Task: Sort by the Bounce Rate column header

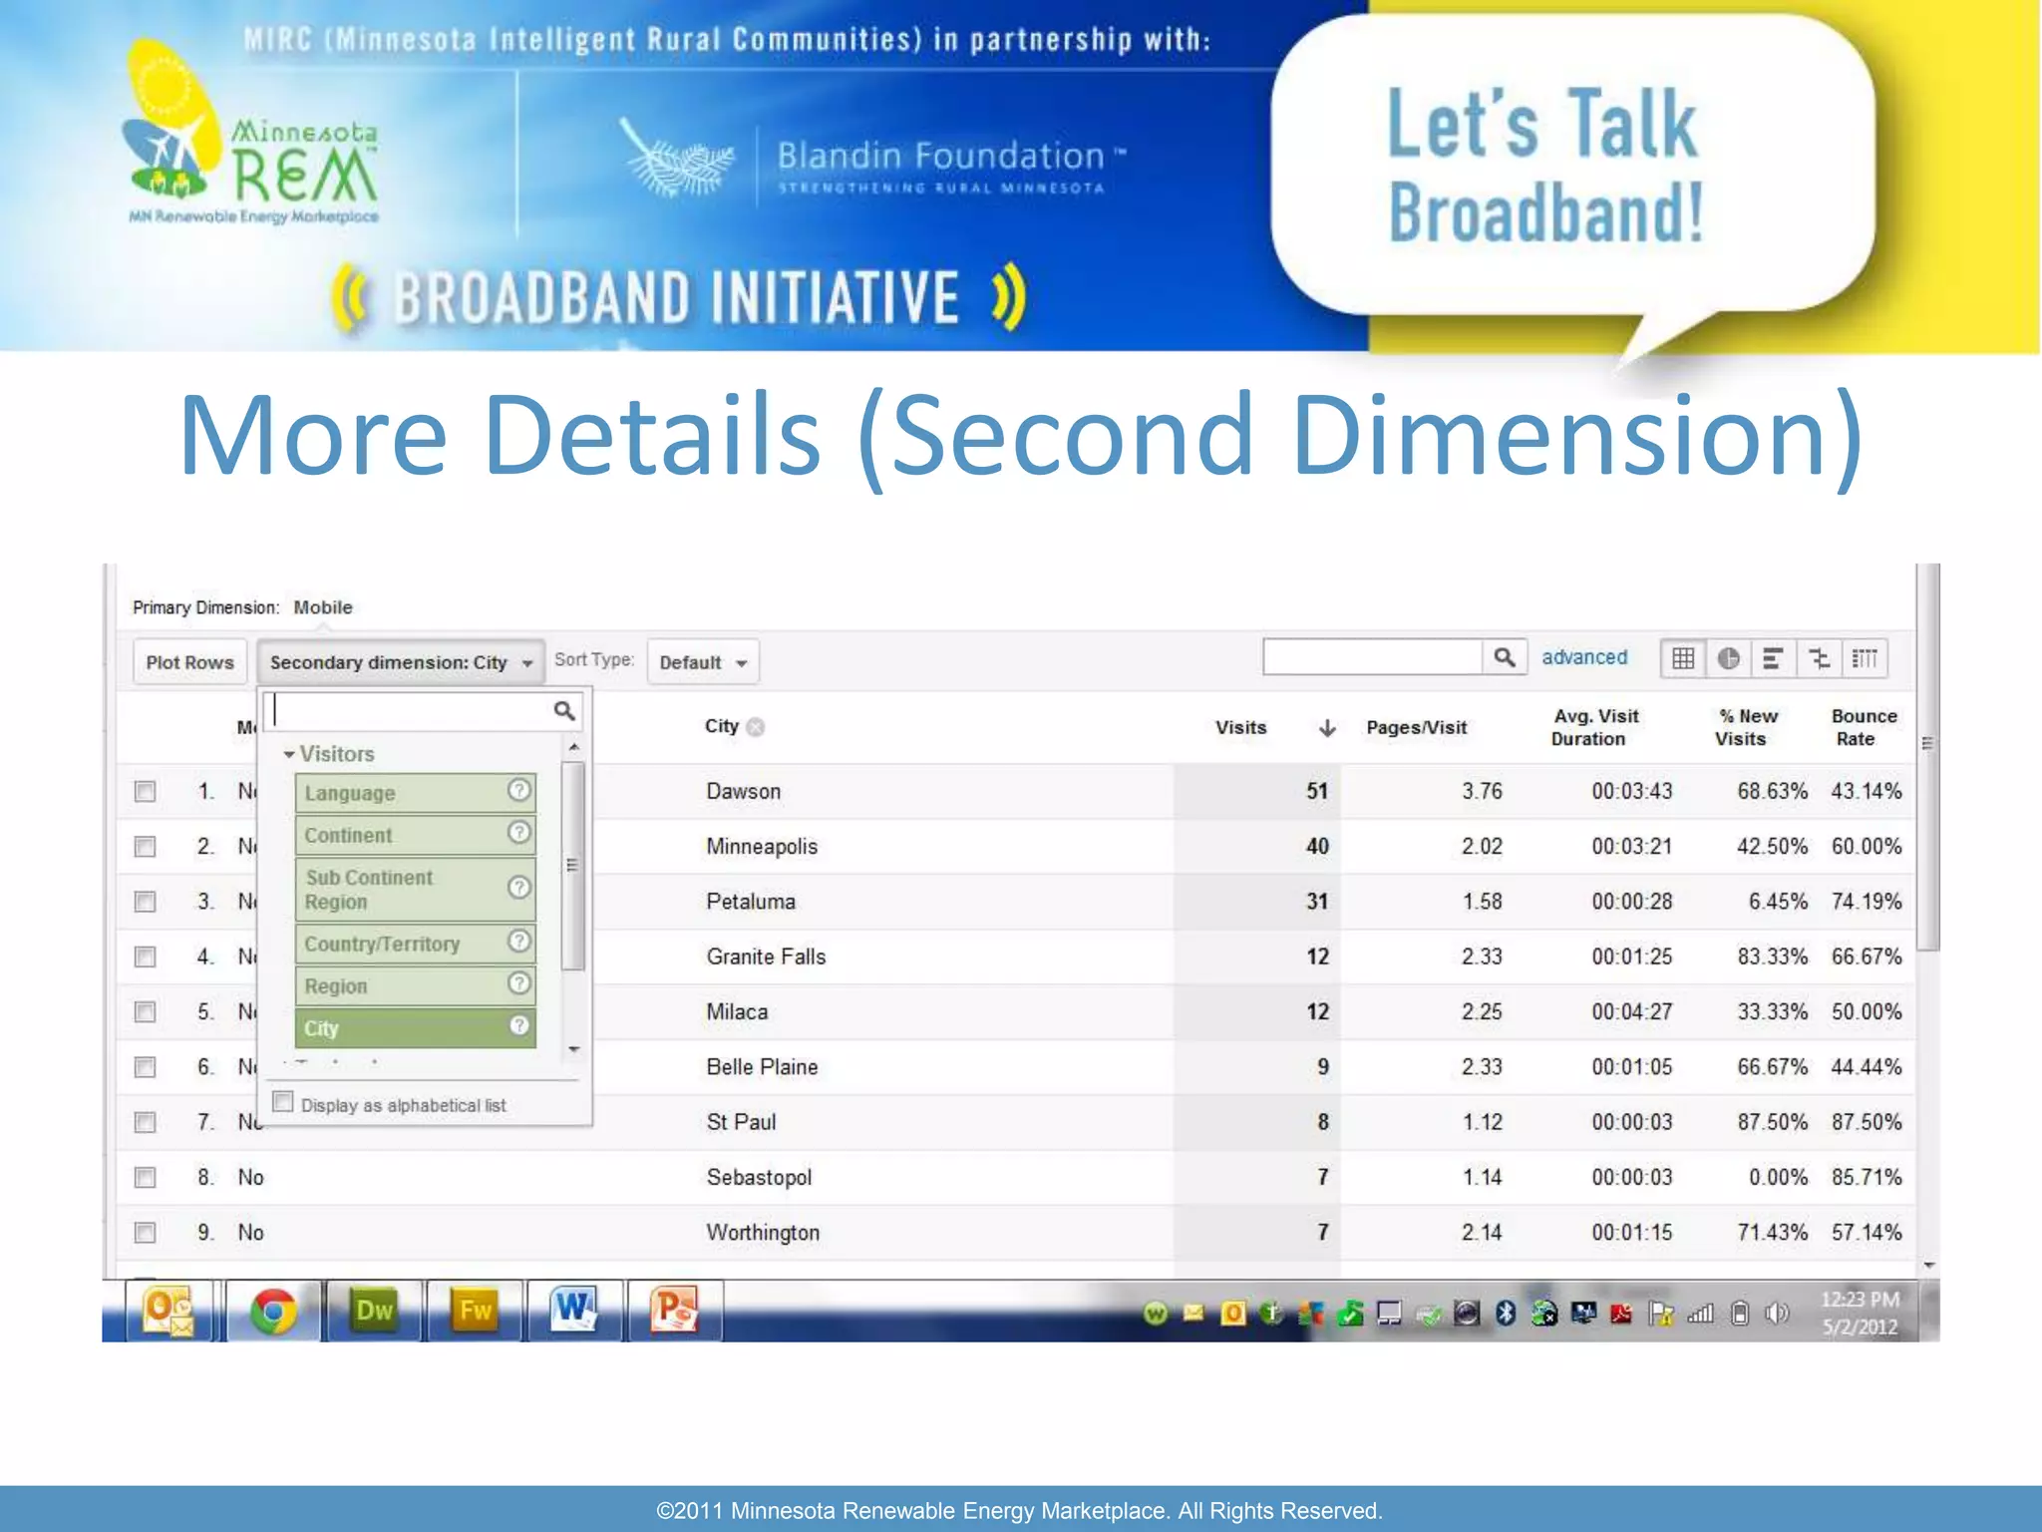Action: point(1864,728)
